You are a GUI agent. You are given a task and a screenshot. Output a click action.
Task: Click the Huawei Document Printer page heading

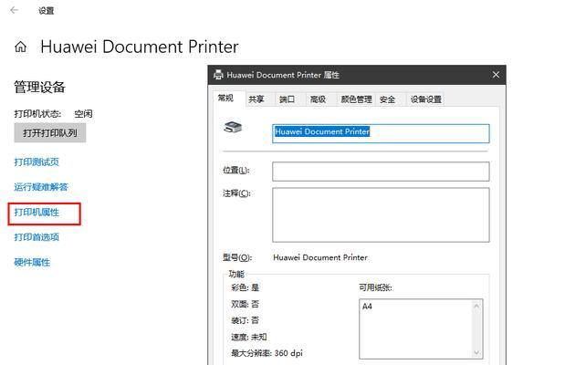(140, 47)
